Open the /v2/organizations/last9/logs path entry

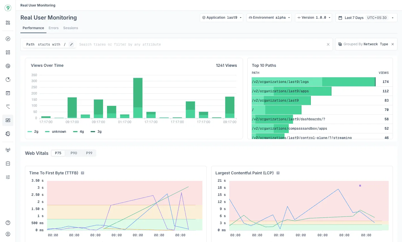tap(280, 82)
